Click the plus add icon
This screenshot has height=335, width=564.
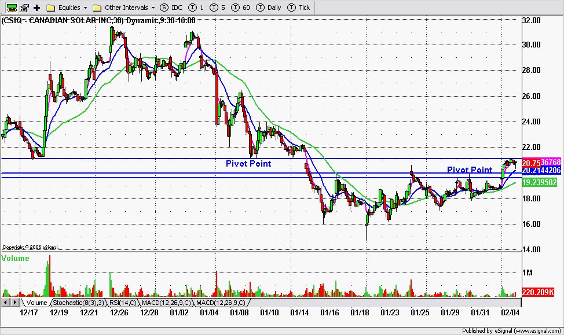[x=36, y=8]
